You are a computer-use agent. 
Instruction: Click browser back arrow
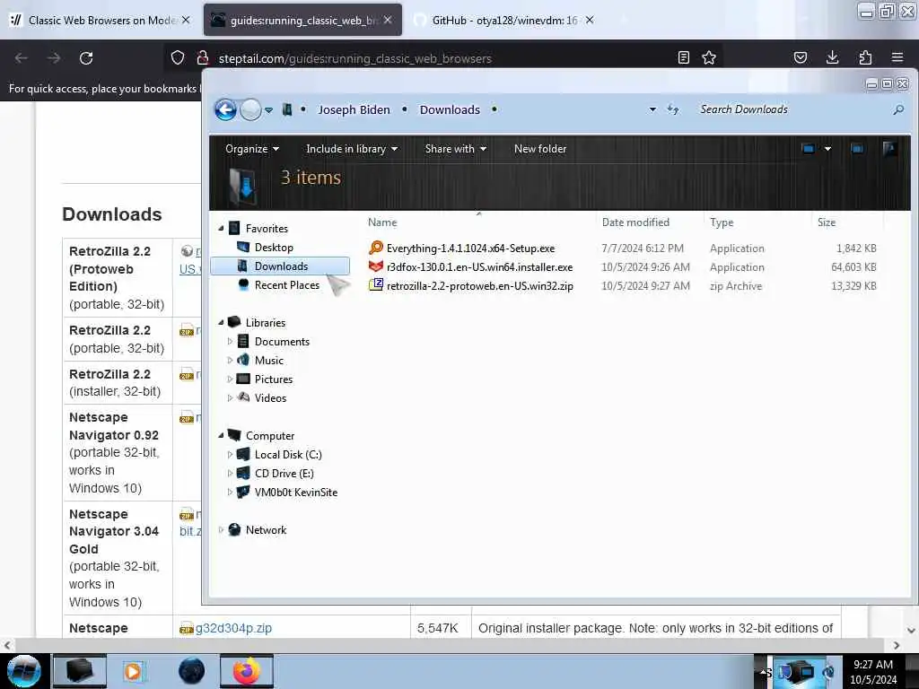[x=22, y=58]
